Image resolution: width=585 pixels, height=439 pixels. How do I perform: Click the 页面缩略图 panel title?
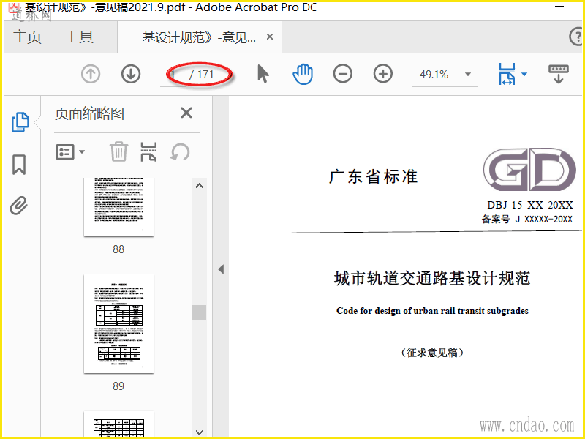click(x=89, y=113)
